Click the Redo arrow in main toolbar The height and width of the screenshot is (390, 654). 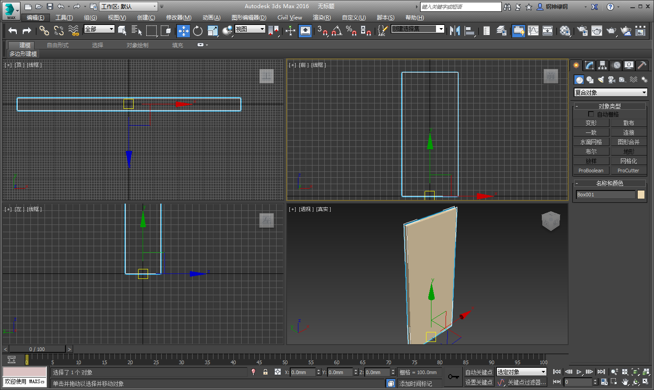point(27,30)
